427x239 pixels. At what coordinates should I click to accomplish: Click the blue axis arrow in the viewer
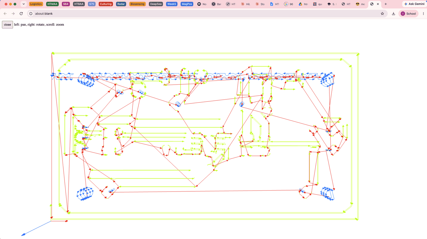click(x=36, y=228)
